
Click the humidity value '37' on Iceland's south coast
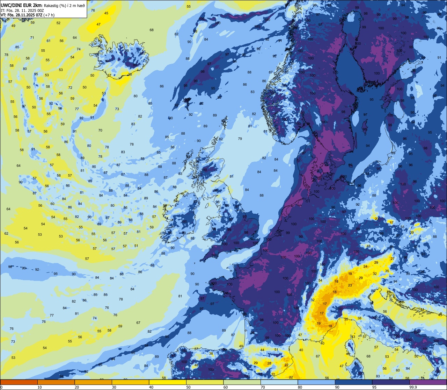[109, 75]
